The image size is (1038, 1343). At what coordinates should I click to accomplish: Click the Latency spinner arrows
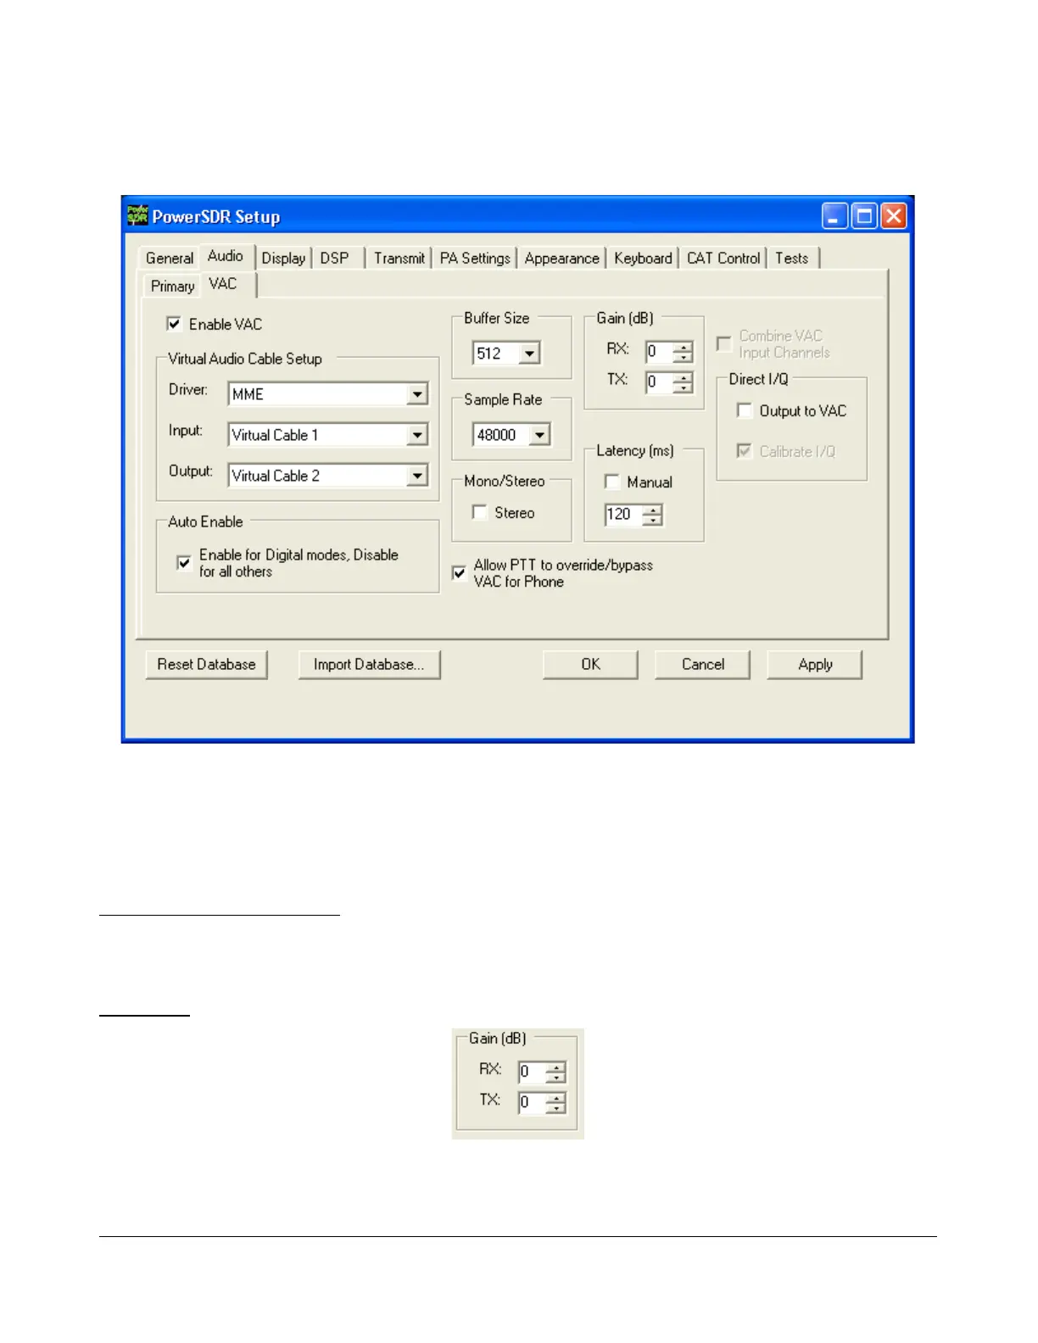point(653,514)
